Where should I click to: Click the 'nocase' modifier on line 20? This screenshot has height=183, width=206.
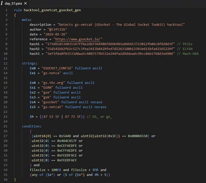[x=96, y=102]
